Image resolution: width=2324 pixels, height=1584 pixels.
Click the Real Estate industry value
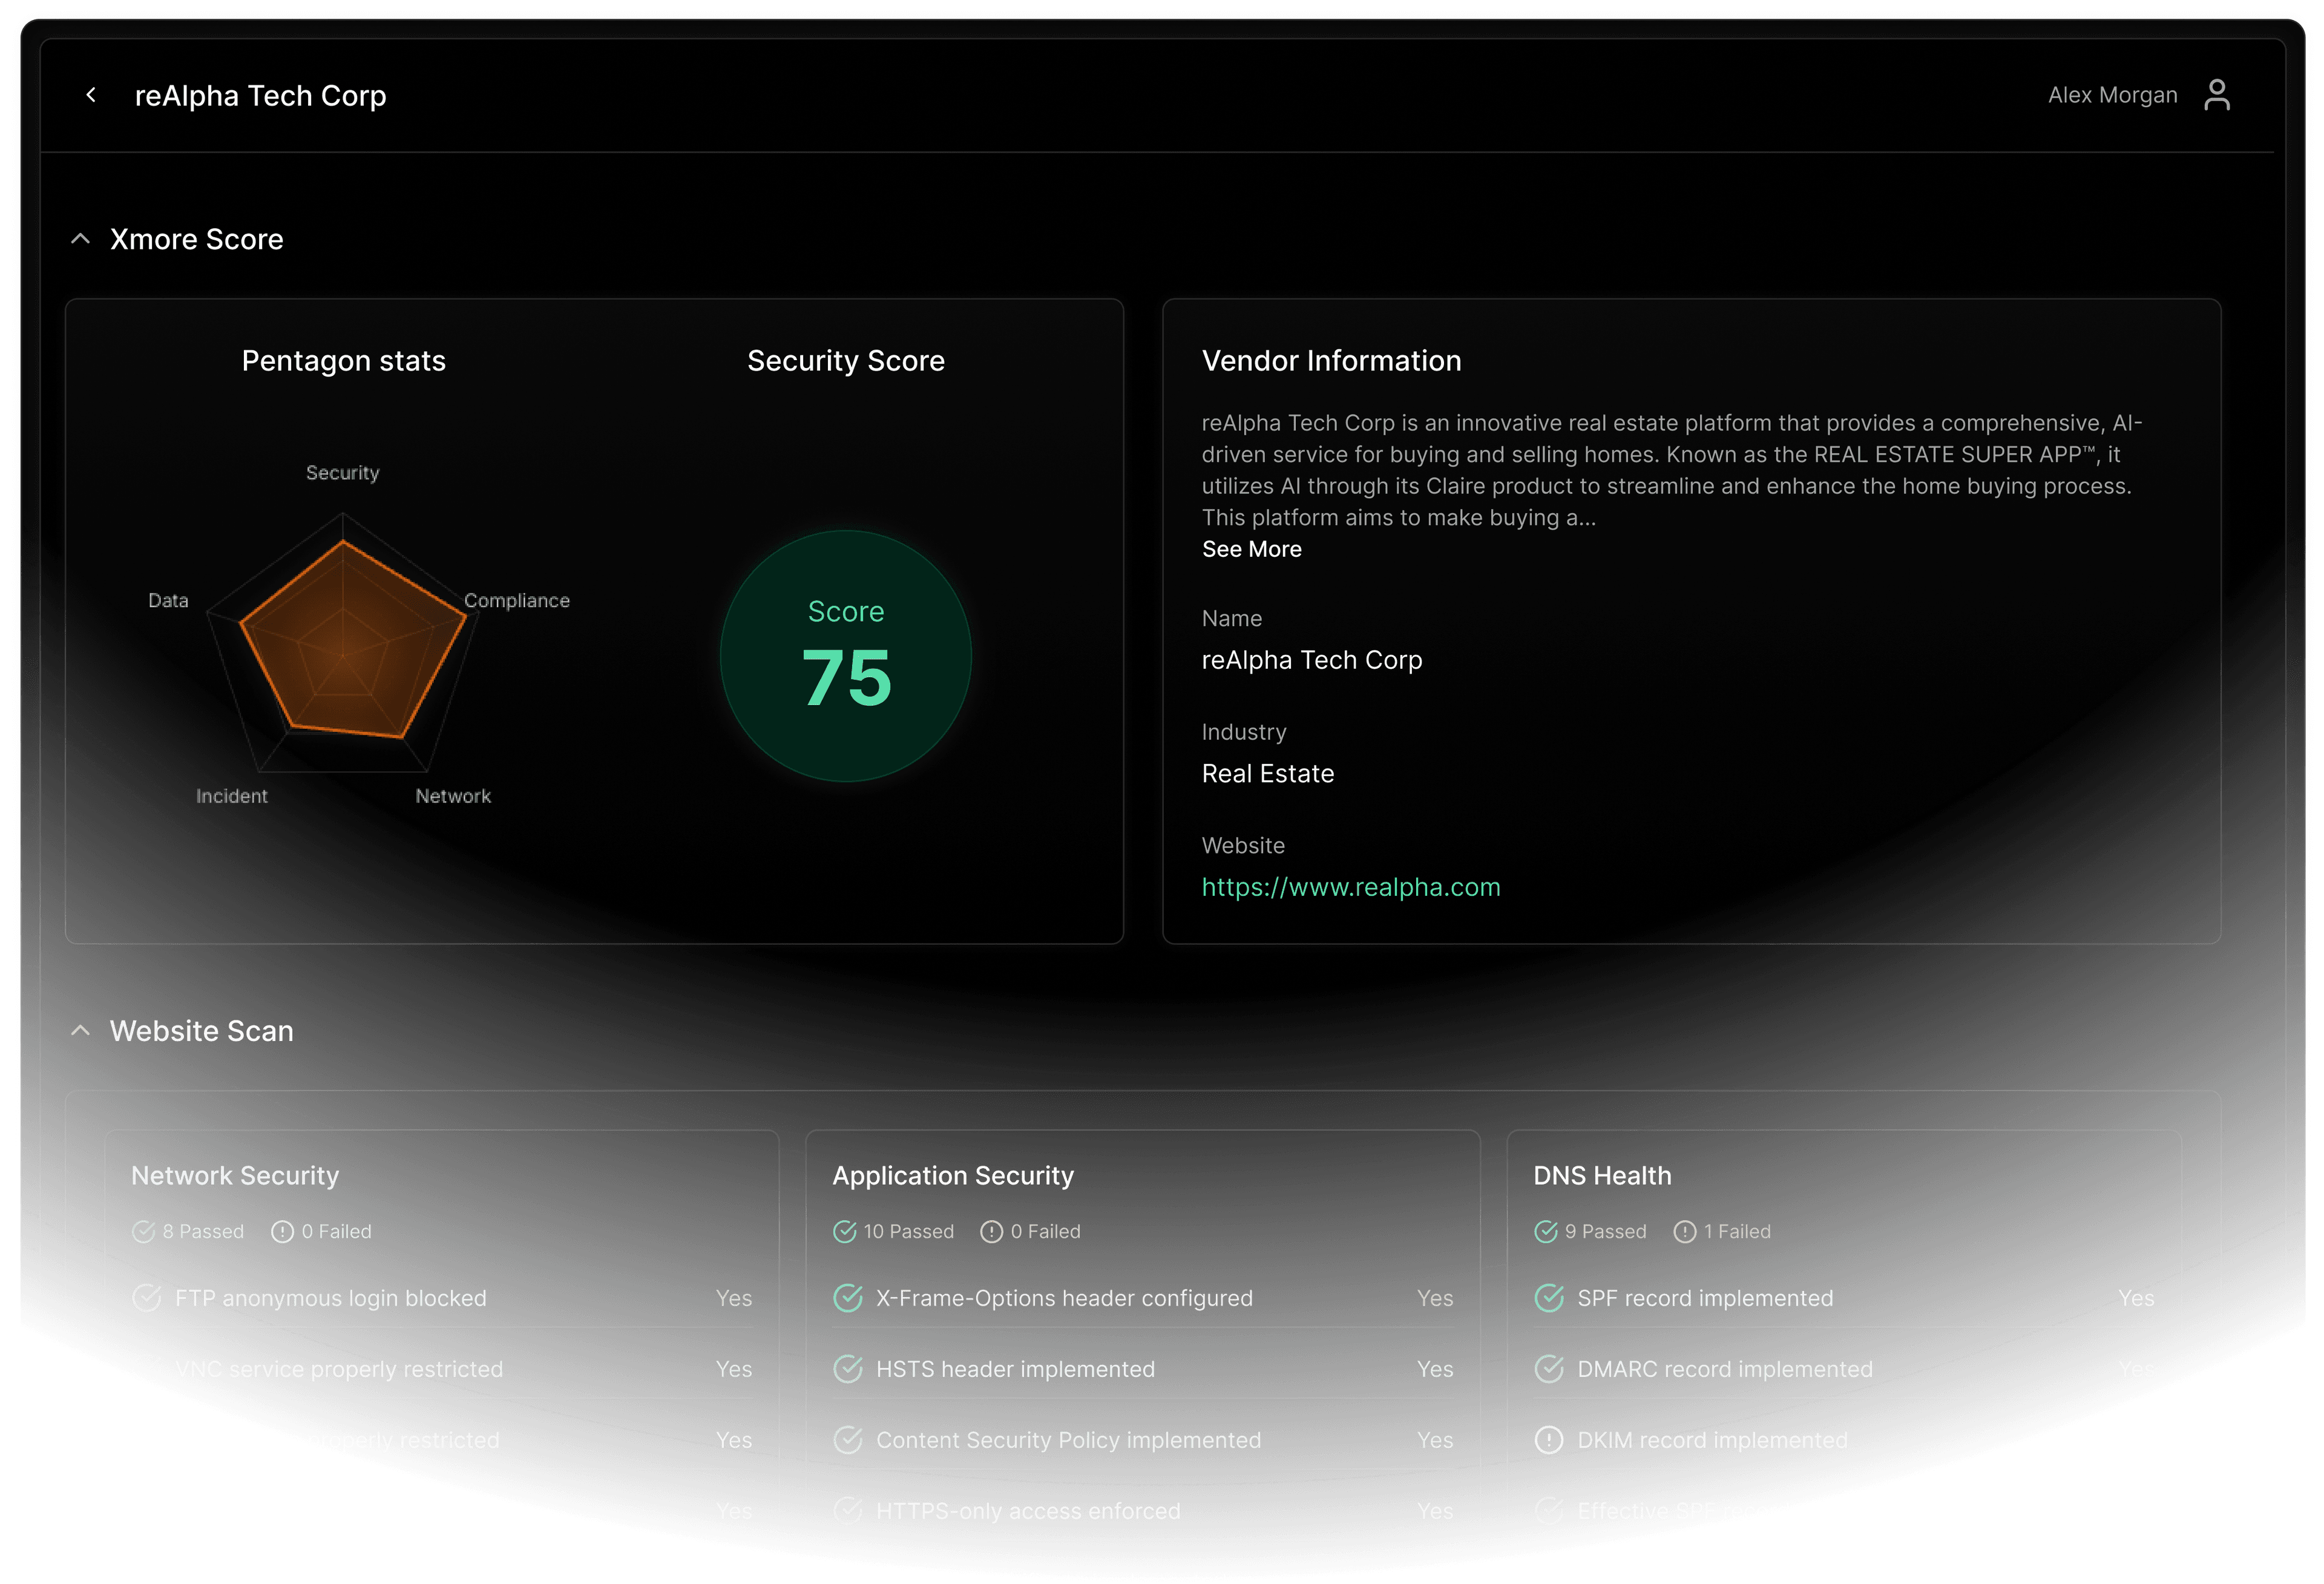[1268, 774]
